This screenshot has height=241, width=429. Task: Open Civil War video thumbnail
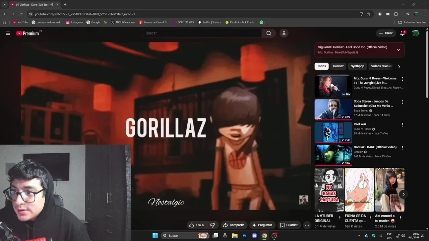coord(333,132)
